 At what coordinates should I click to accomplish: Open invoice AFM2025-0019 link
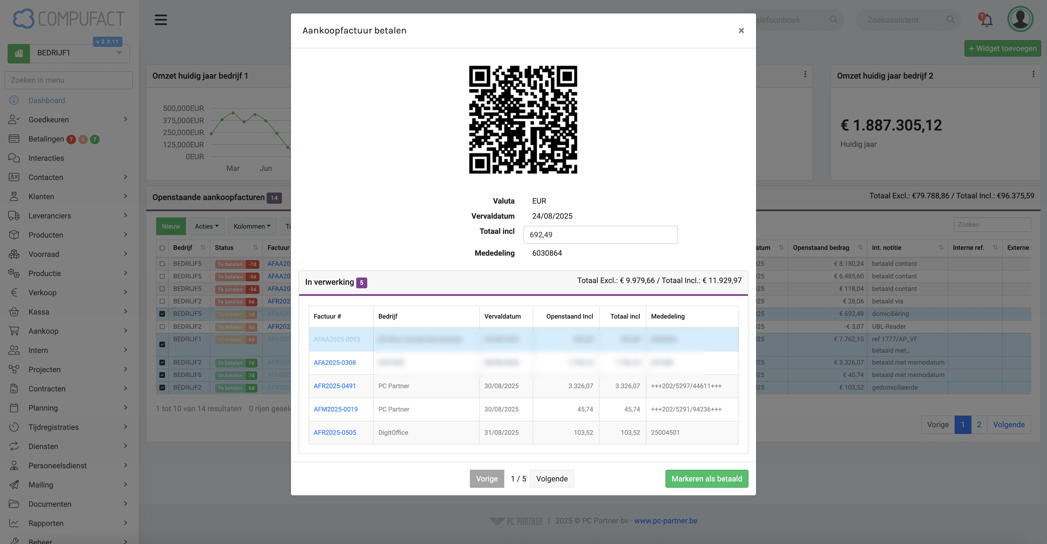click(335, 409)
